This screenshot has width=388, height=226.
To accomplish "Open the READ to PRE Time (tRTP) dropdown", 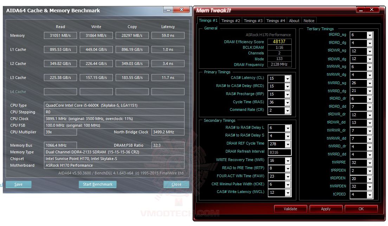I will click(287, 169).
